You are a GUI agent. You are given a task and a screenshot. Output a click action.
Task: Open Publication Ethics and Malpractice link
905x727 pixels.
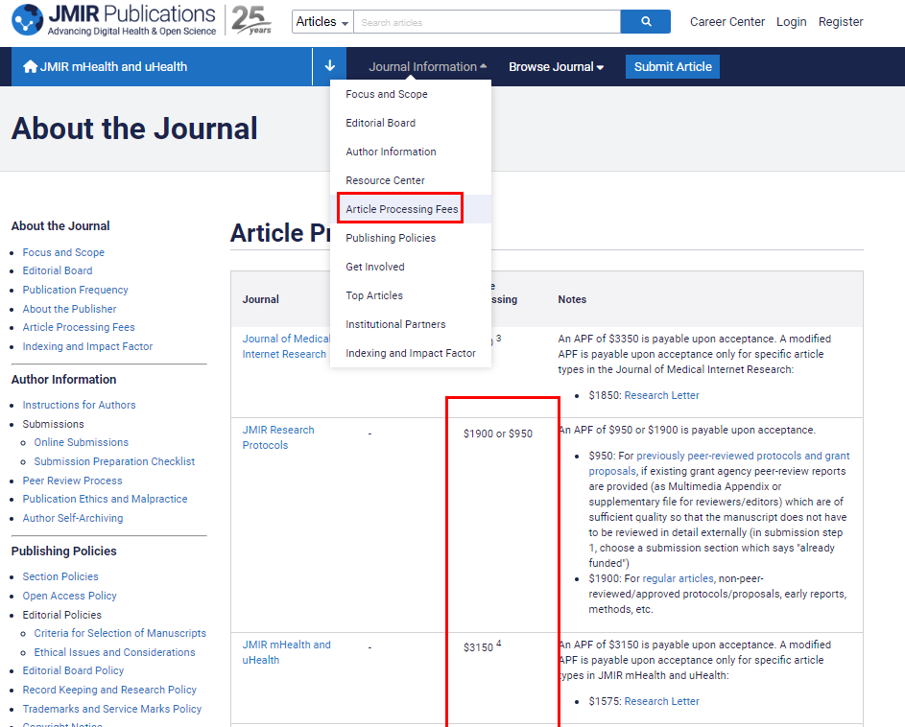105,499
